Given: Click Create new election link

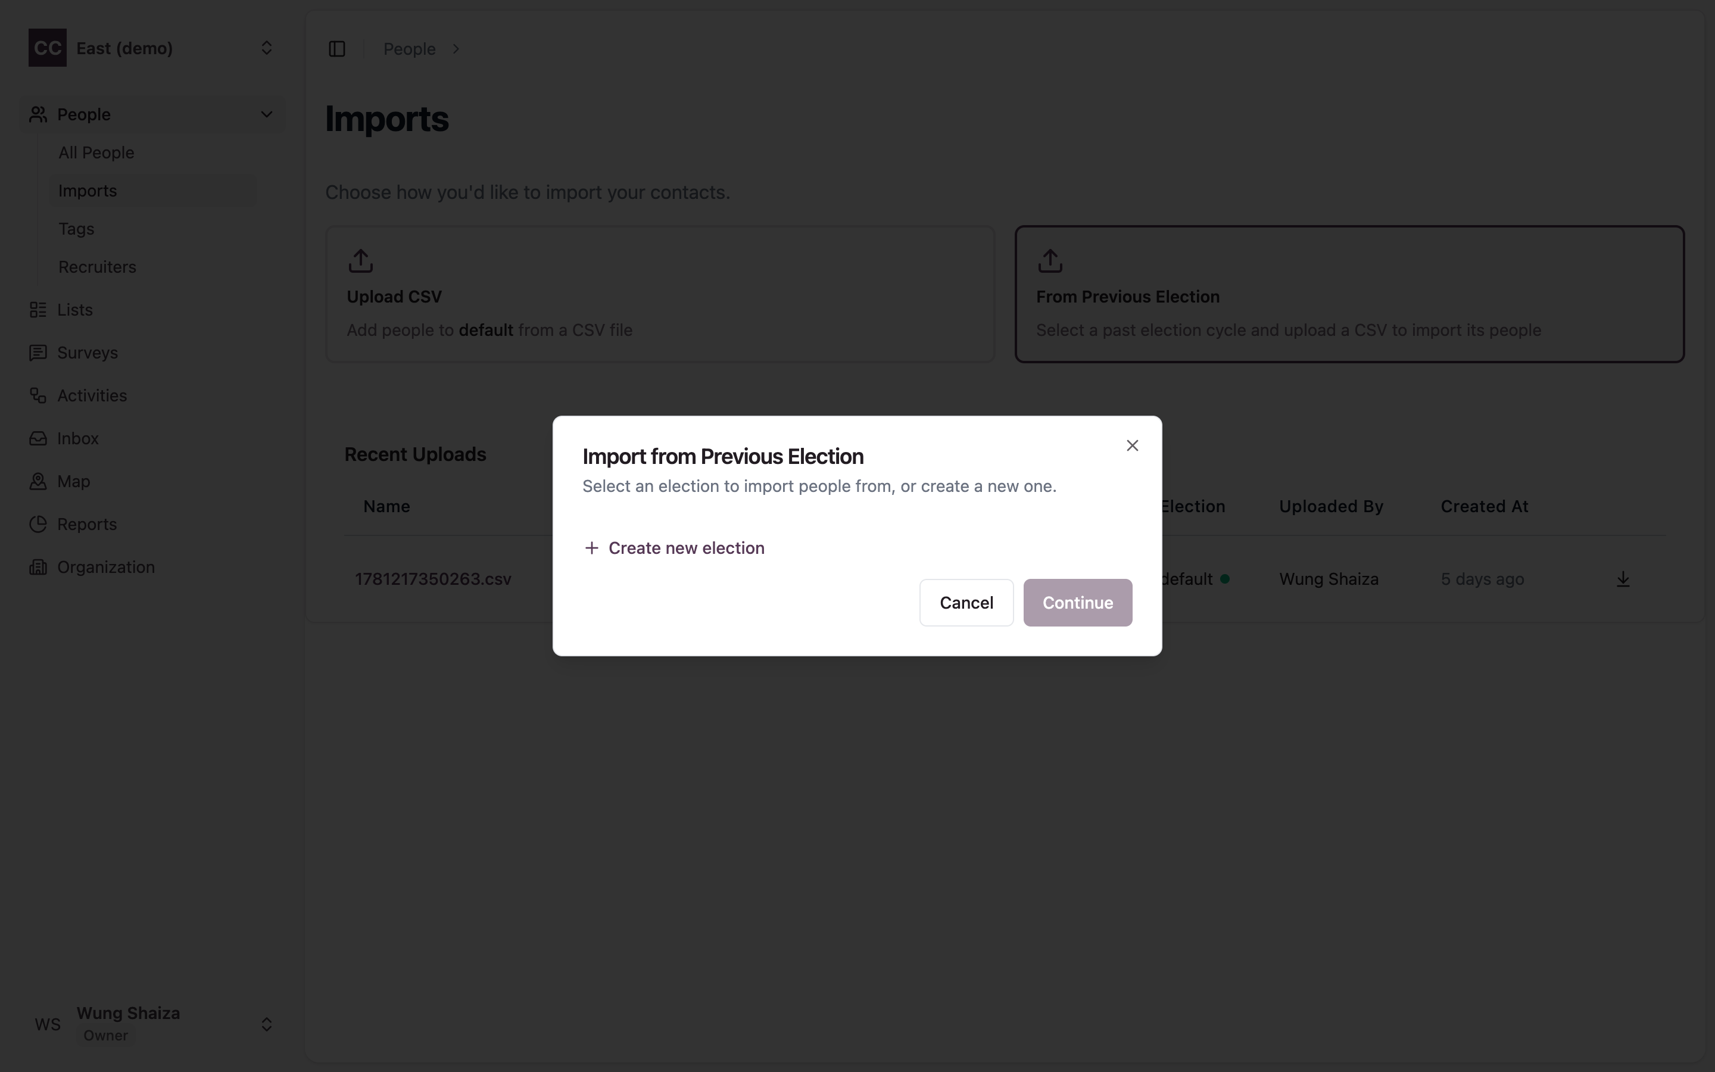Looking at the screenshot, I should (x=674, y=547).
